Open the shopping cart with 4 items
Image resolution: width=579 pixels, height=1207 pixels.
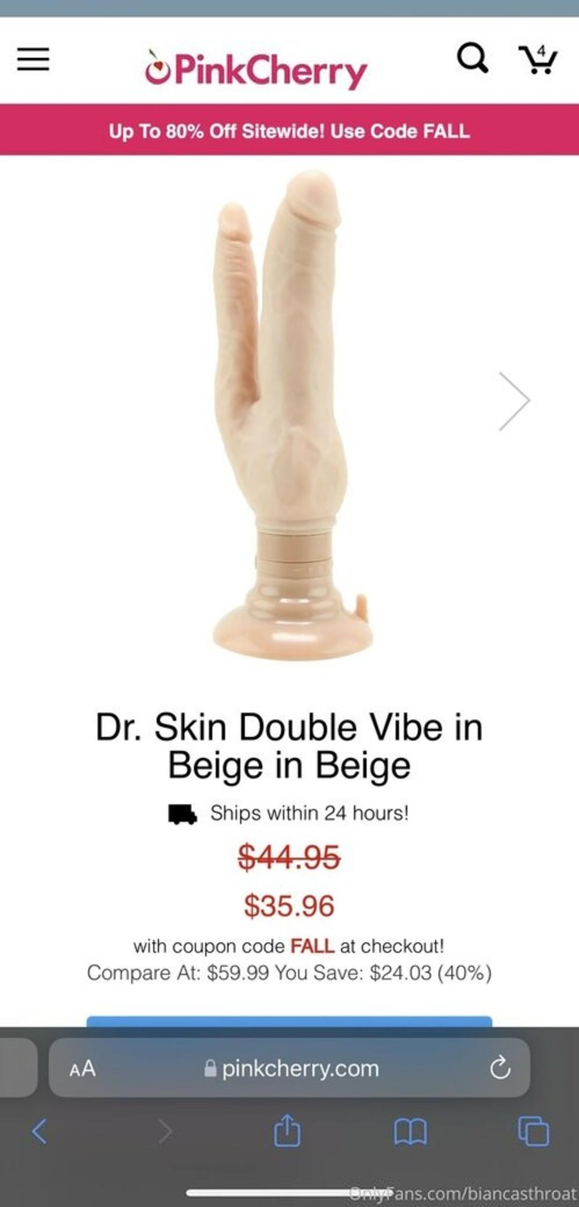click(x=538, y=59)
